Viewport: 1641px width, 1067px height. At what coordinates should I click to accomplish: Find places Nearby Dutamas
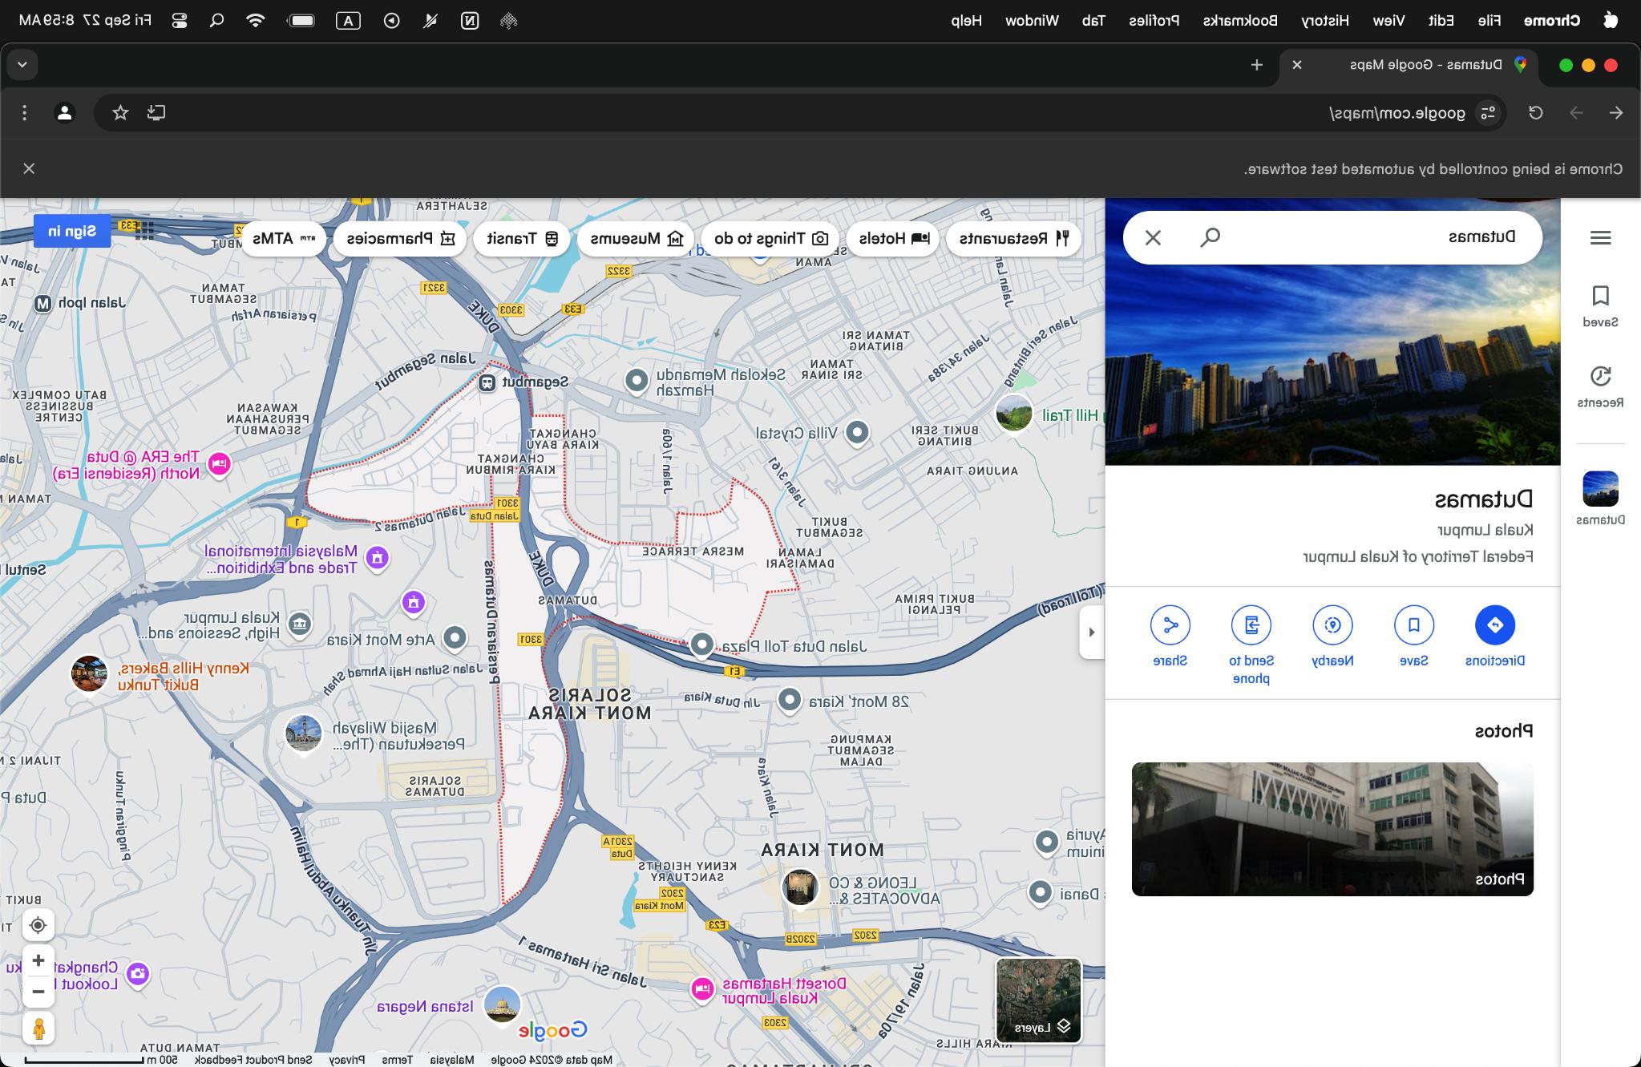tap(1332, 637)
